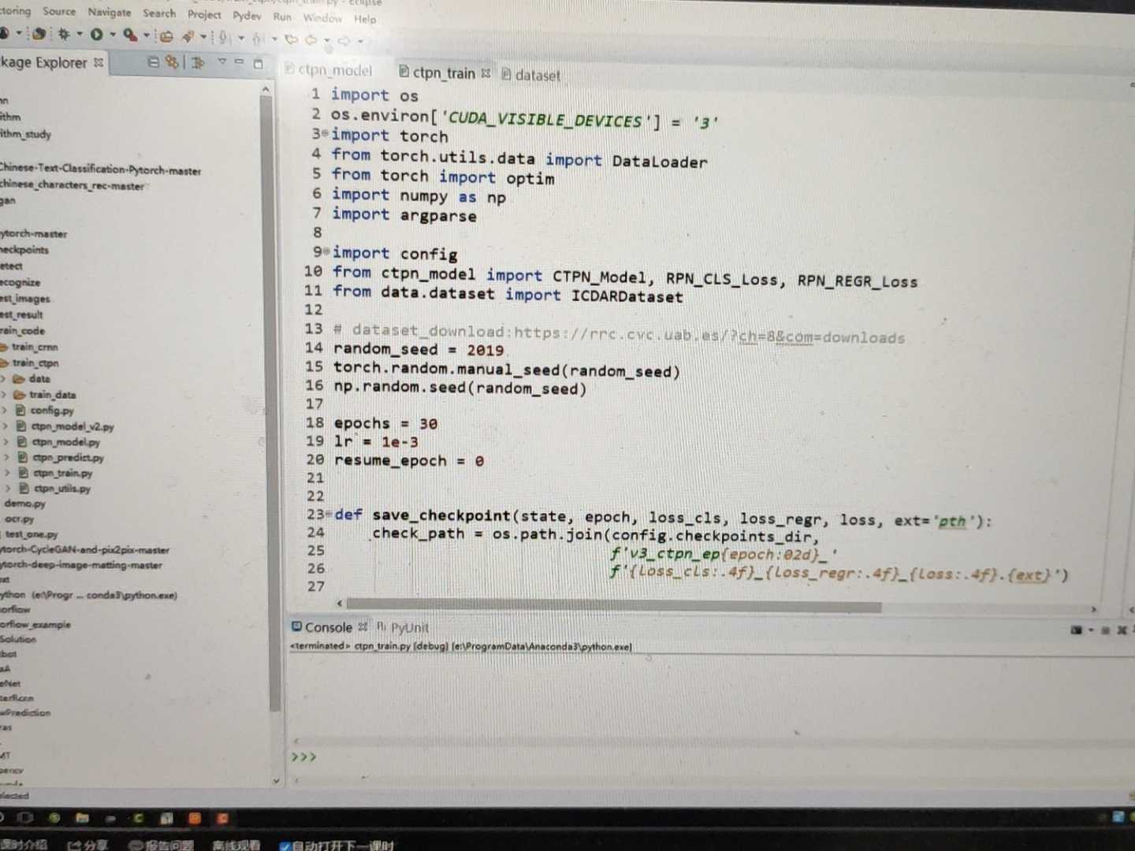
Task: Click the green Run button icon
Action: coord(96,34)
